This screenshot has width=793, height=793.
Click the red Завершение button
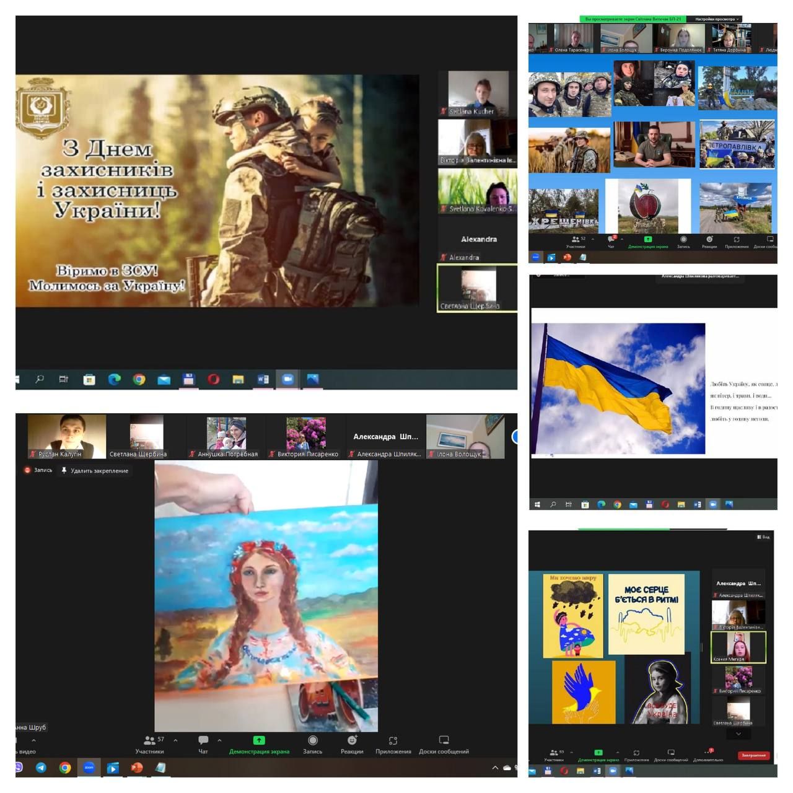tap(753, 755)
